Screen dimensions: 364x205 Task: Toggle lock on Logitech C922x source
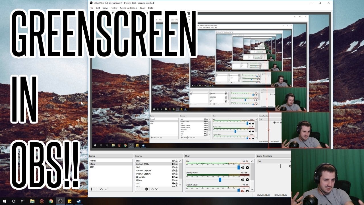(176, 164)
